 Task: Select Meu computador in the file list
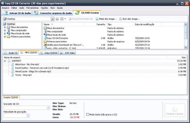click(55, 32)
